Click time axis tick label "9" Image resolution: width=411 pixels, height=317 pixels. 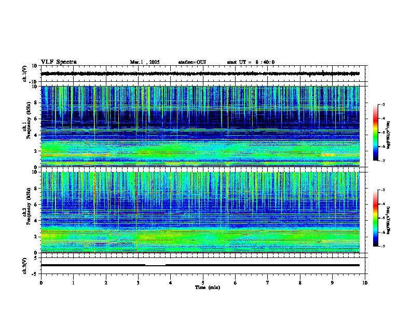click(332, 283)
